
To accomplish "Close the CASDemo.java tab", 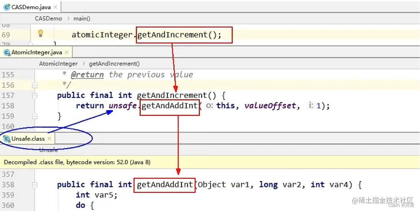I will [55, 7].
